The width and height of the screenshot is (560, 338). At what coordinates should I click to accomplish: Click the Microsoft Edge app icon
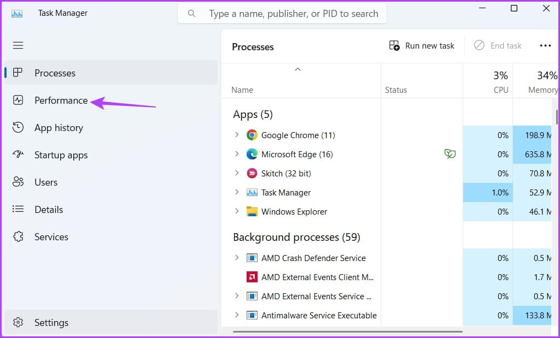[x=252, y=154]
